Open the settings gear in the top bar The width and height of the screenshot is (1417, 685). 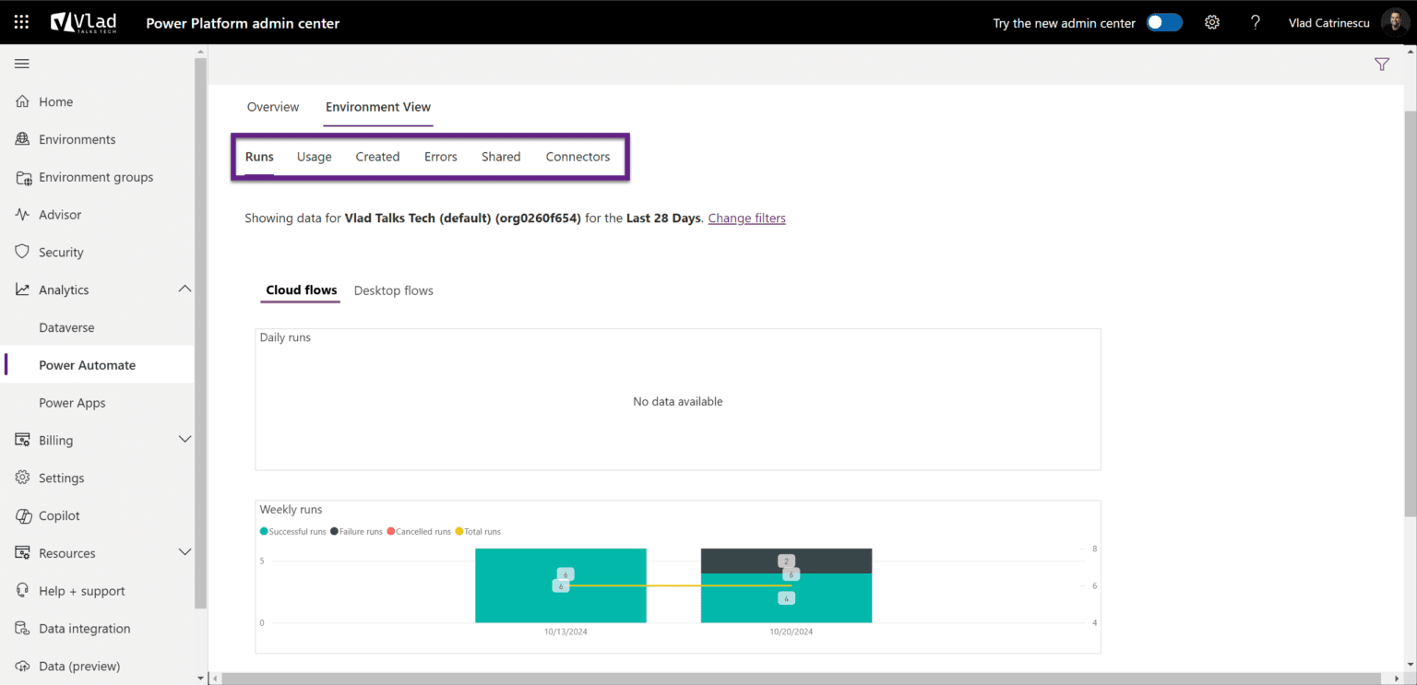1211,21
